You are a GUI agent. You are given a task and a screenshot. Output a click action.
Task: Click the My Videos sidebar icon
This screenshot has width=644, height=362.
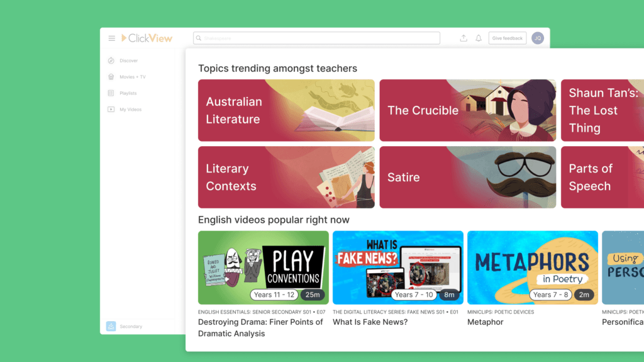pos(111,110)
